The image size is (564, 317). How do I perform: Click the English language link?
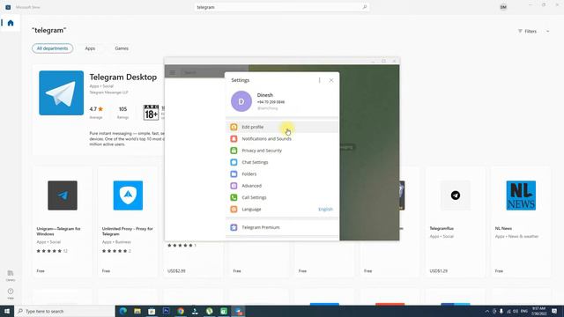click(x=325, y=210)
